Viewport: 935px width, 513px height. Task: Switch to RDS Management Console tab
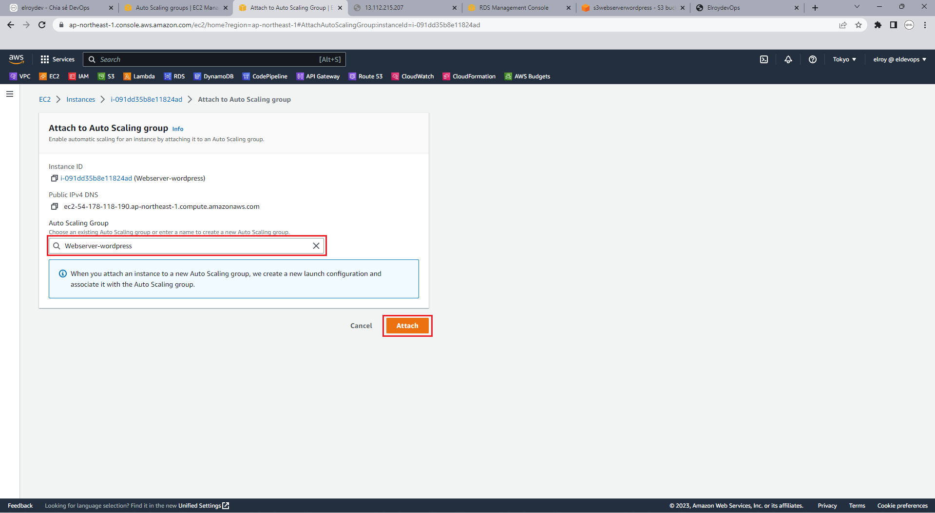[x=518, y=8]
